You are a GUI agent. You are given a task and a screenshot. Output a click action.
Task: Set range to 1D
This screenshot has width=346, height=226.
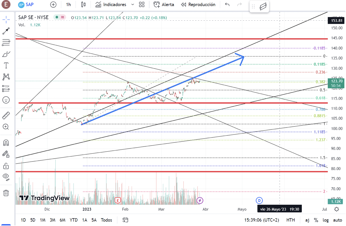tap(23, 220)
